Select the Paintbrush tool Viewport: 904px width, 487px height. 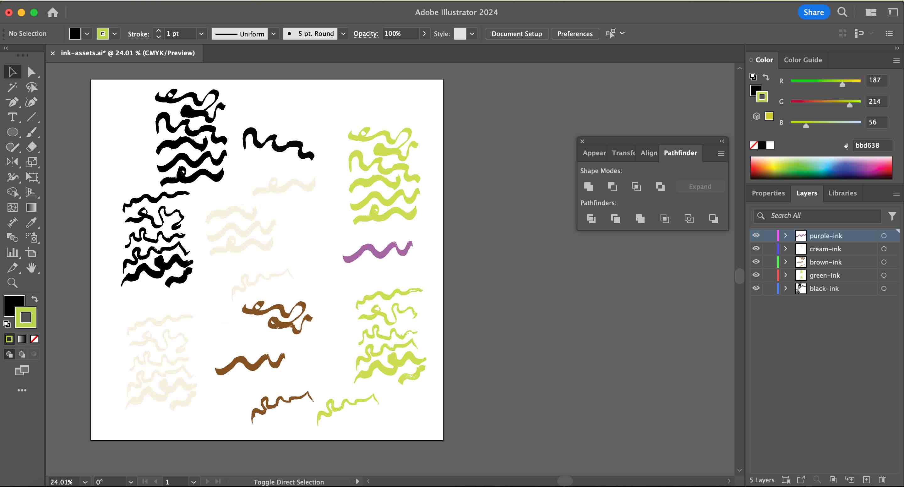pyautogui.click(x=31, y=132)
